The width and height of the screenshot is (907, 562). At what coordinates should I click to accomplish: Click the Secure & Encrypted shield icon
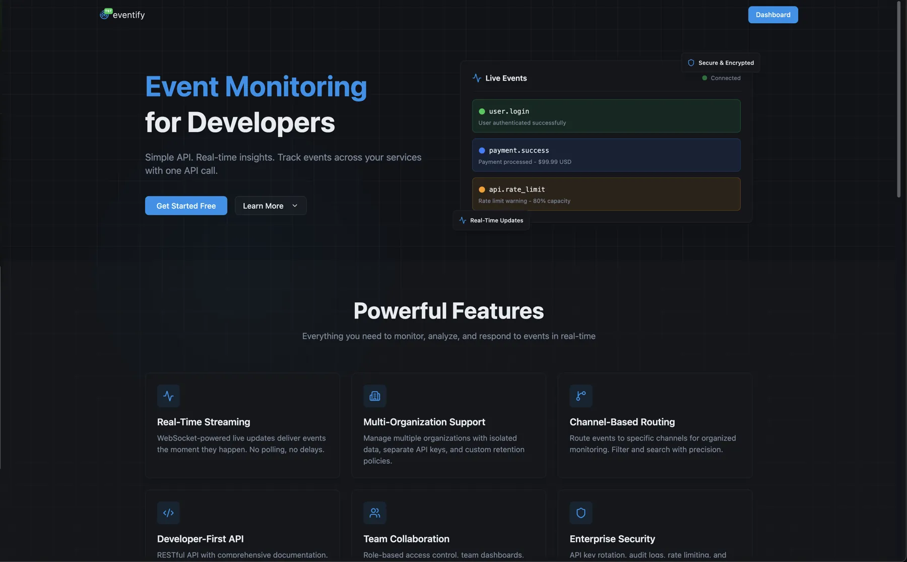coord(691,63)
